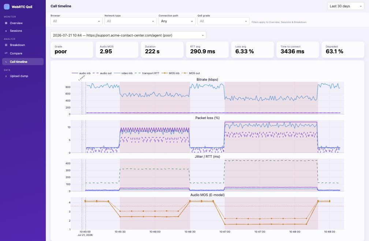
Task: Open the Network type filter dropdown
Action: point(130,21)
